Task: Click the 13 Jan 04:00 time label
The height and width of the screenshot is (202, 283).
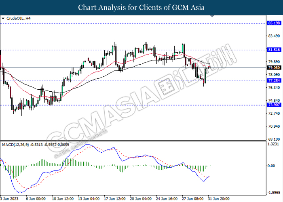Action: (x=89, y=199)
